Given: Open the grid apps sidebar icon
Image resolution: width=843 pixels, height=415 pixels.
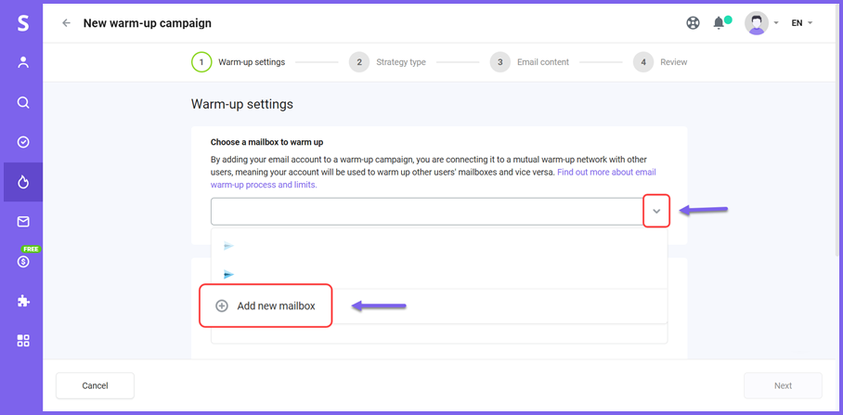Looking at the screenshot, I should [x=23, y=341].
